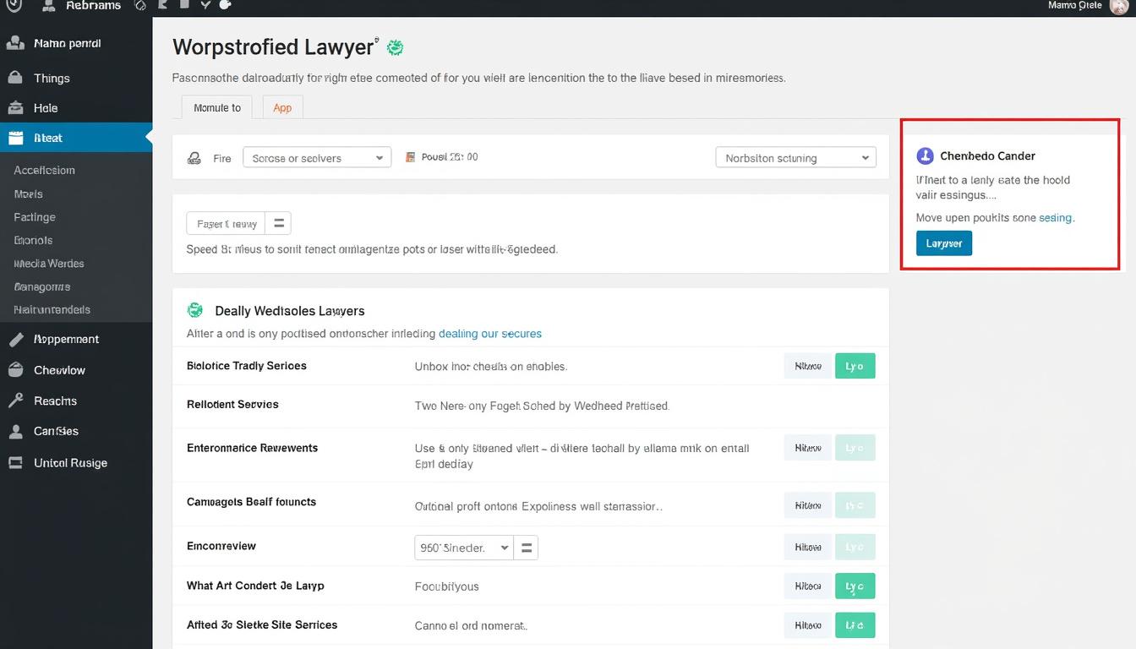The width and height of the screenshot is (1136, 649).
Task: Enable the toggle for Biolotice Tradly Serices
Action: [855, 366]
